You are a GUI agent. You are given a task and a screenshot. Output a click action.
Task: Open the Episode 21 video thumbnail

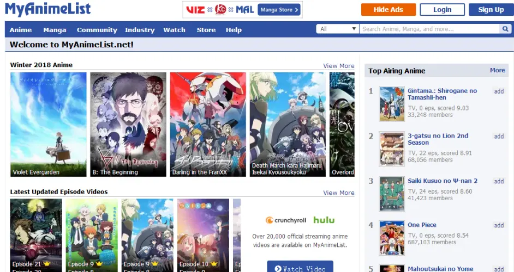(x=36, y=236)
